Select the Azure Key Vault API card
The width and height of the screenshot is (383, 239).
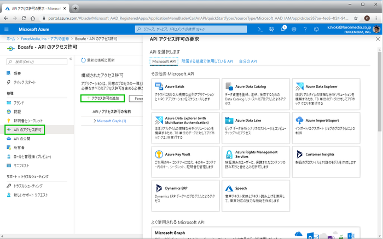pos(185,162)
